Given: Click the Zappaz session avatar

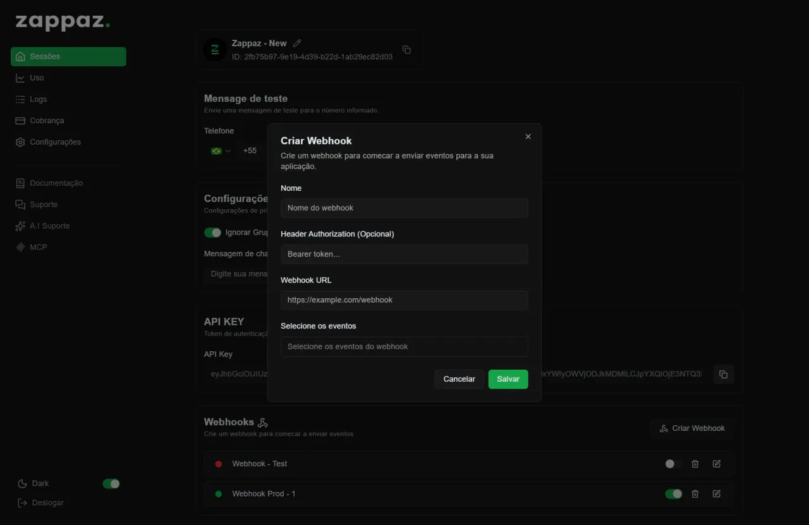Looking at the screenshot, I should pyautogui.click(x=215, y=49).
